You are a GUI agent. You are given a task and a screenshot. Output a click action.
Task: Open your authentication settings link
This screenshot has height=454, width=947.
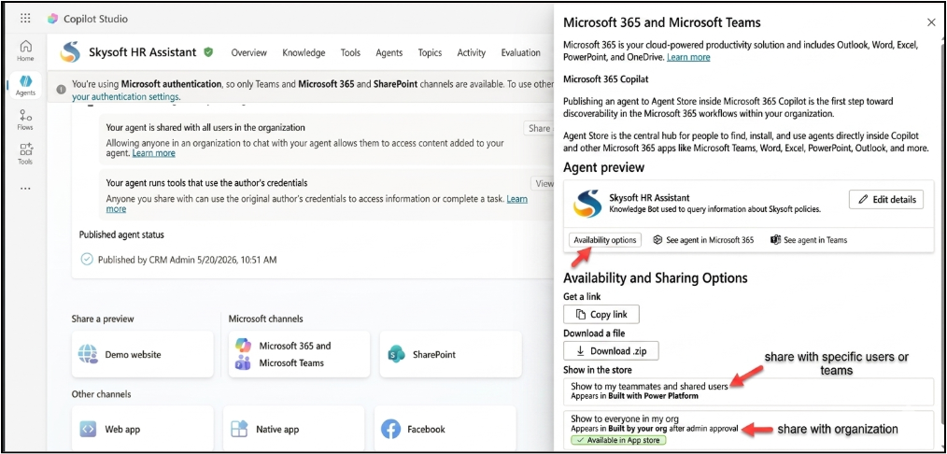(126, 96)
